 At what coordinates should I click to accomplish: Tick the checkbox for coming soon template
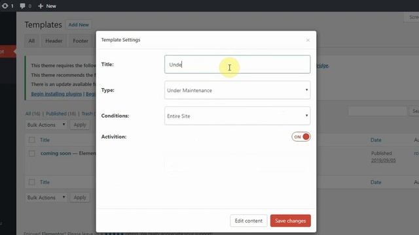click(x=32, y=153)
